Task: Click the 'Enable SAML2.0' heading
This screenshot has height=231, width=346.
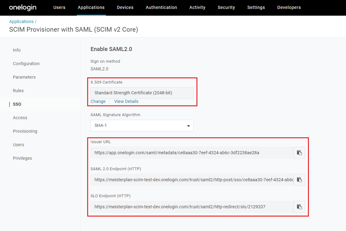Action: [111, 49]
